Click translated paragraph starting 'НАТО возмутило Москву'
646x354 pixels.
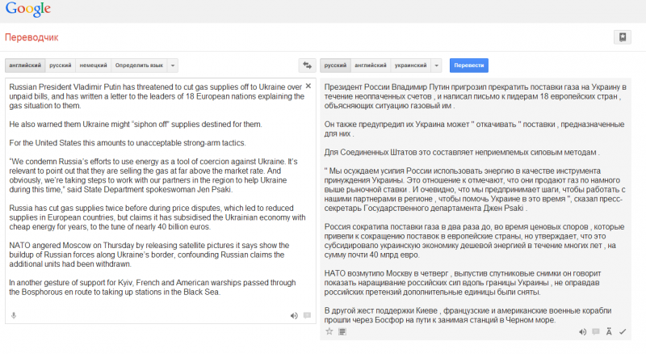(463, 283)
